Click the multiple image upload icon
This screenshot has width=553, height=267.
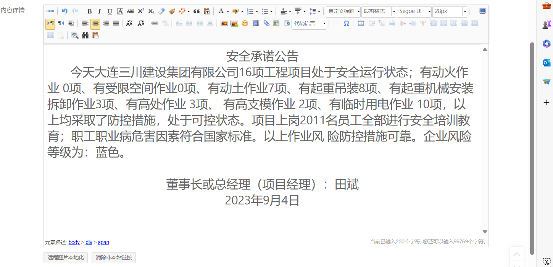pyautogui.click(x=234, y=23)
